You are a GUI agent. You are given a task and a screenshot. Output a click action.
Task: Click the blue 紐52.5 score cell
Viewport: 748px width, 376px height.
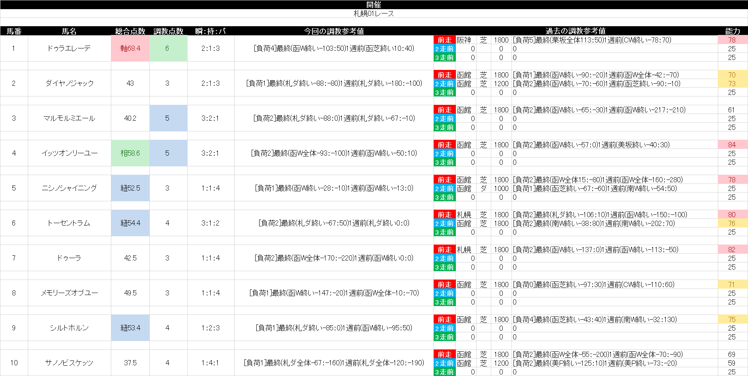(130, 188)
